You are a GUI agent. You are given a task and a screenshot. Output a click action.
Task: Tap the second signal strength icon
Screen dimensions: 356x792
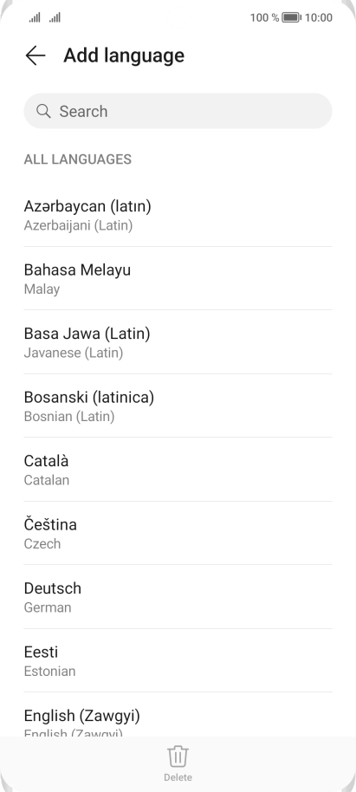55,17
